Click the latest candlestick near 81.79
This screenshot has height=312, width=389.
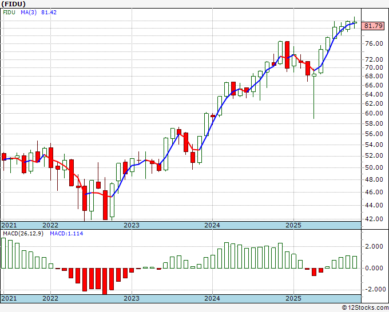tap(355, 22)
